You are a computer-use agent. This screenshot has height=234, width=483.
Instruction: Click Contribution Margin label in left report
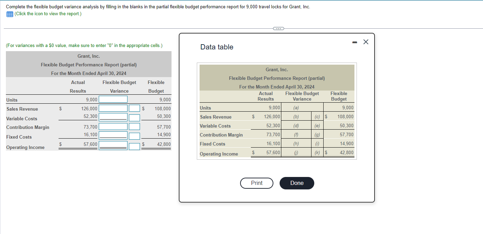(x=28, y=128)
